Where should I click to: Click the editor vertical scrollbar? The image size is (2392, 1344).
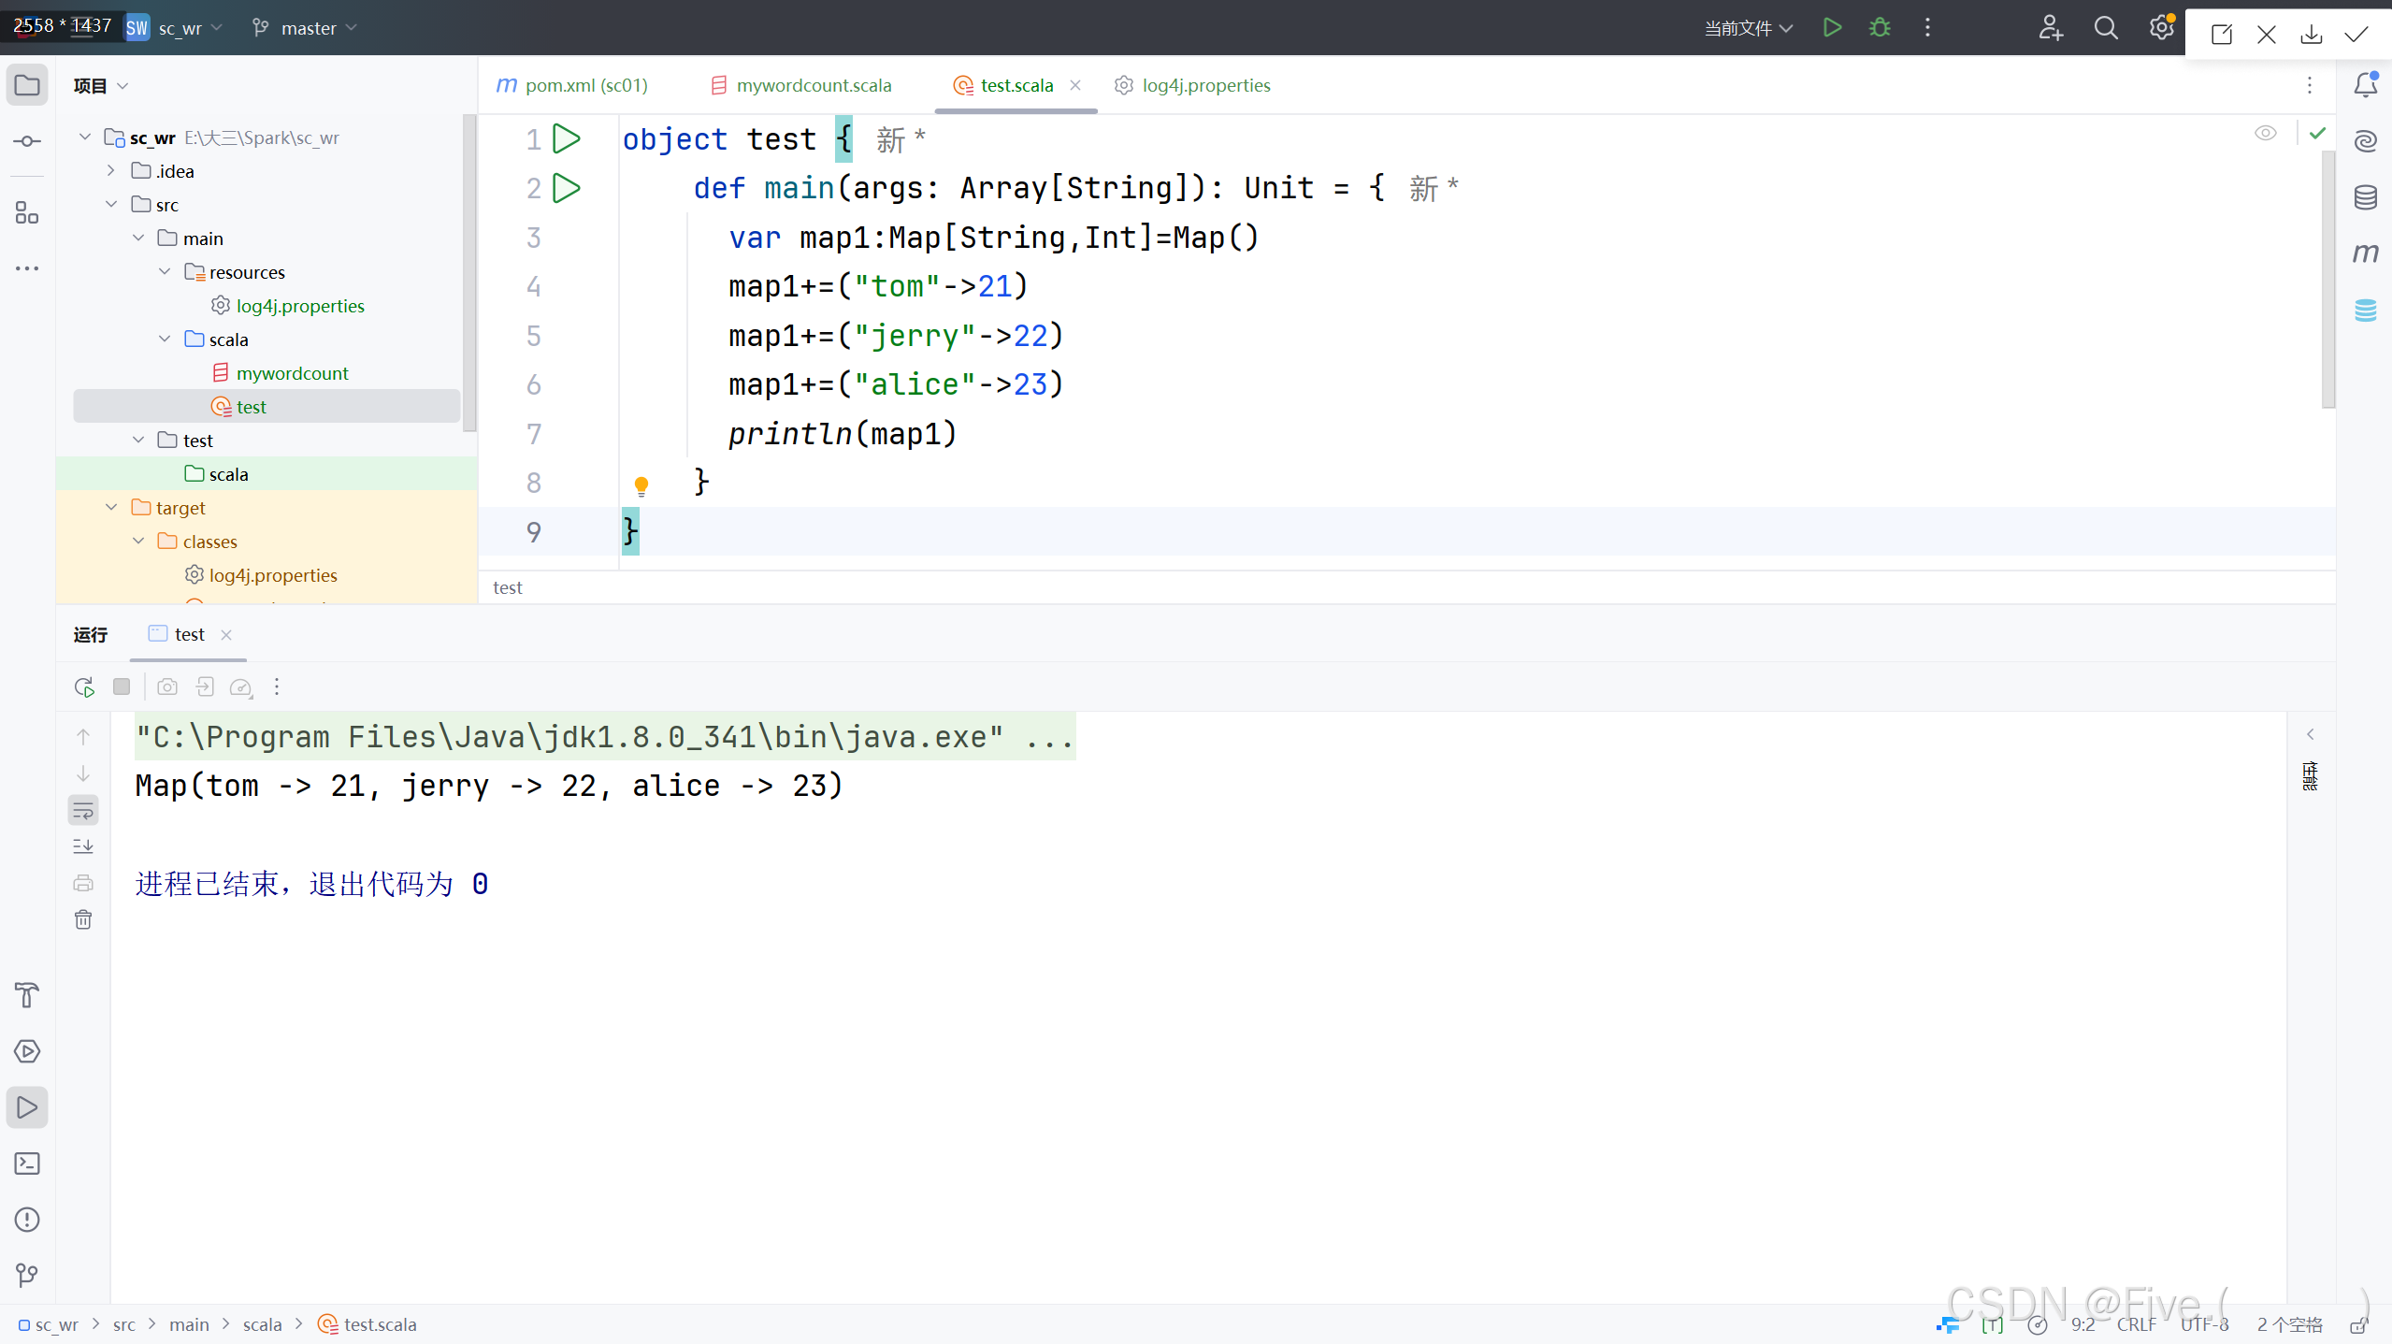(2327, 281)
